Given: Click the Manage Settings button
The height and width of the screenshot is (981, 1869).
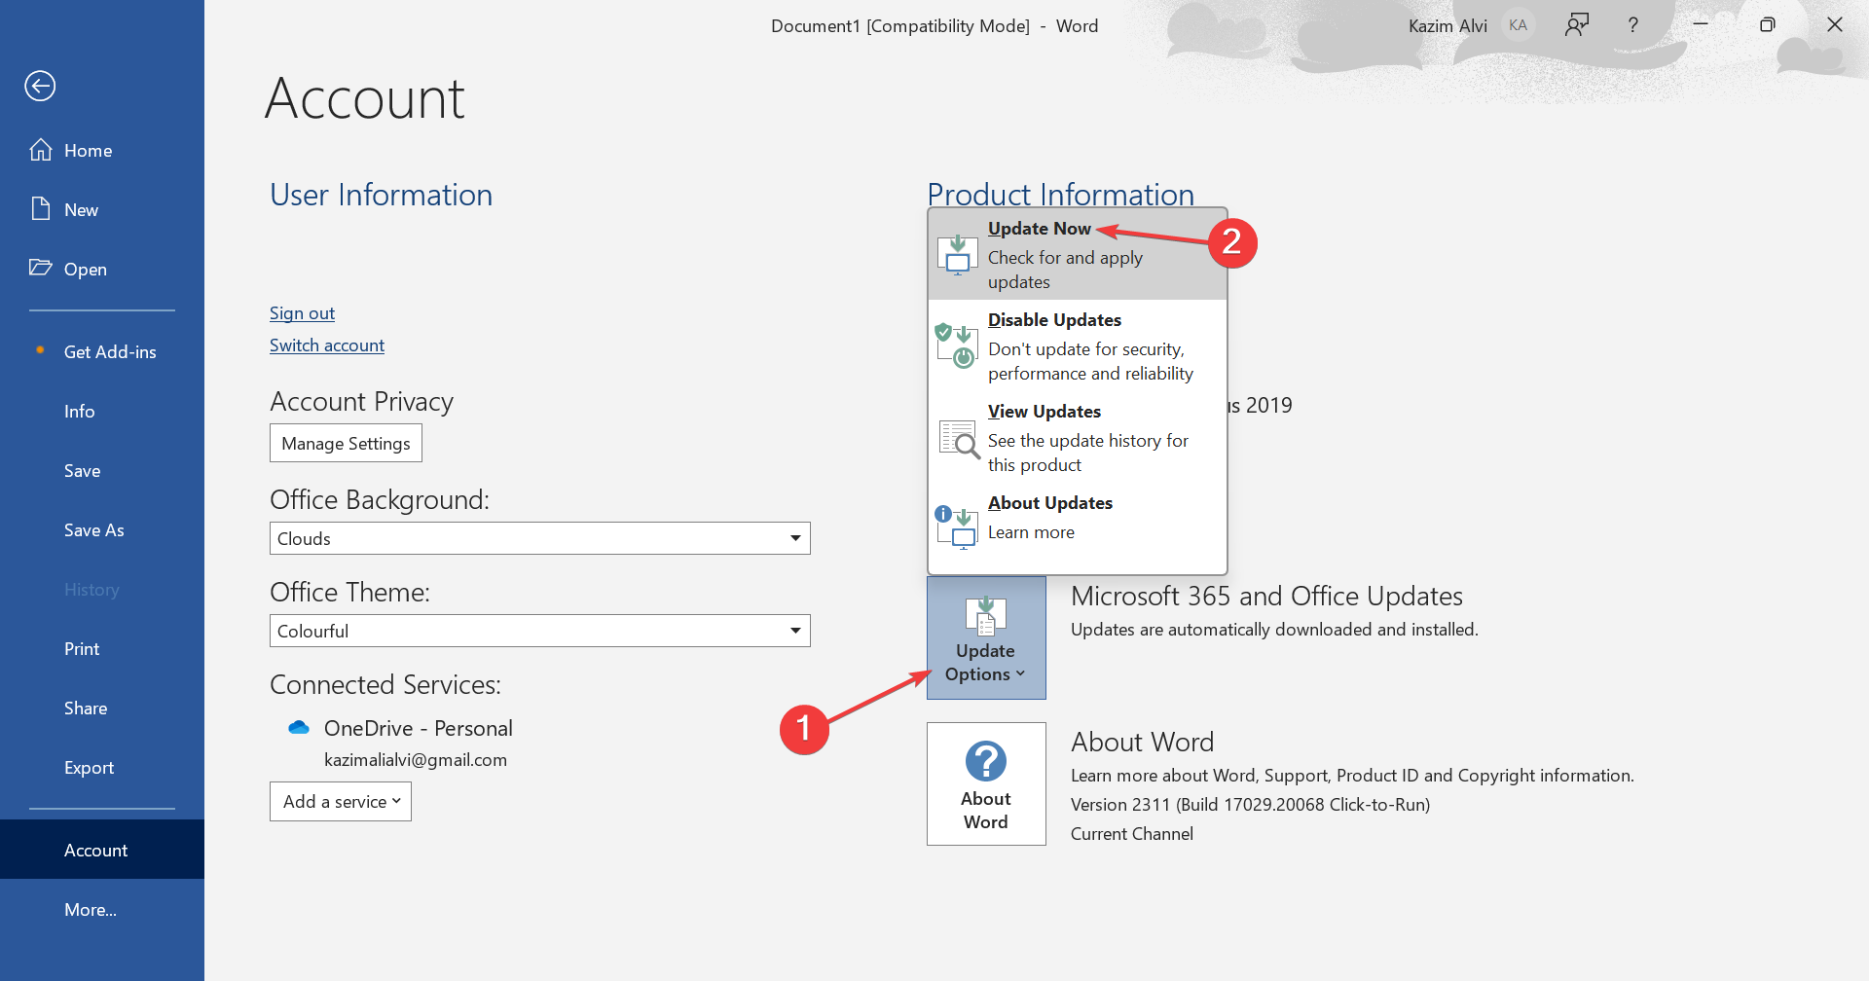Looking at the screenshot, I should 346,443.
